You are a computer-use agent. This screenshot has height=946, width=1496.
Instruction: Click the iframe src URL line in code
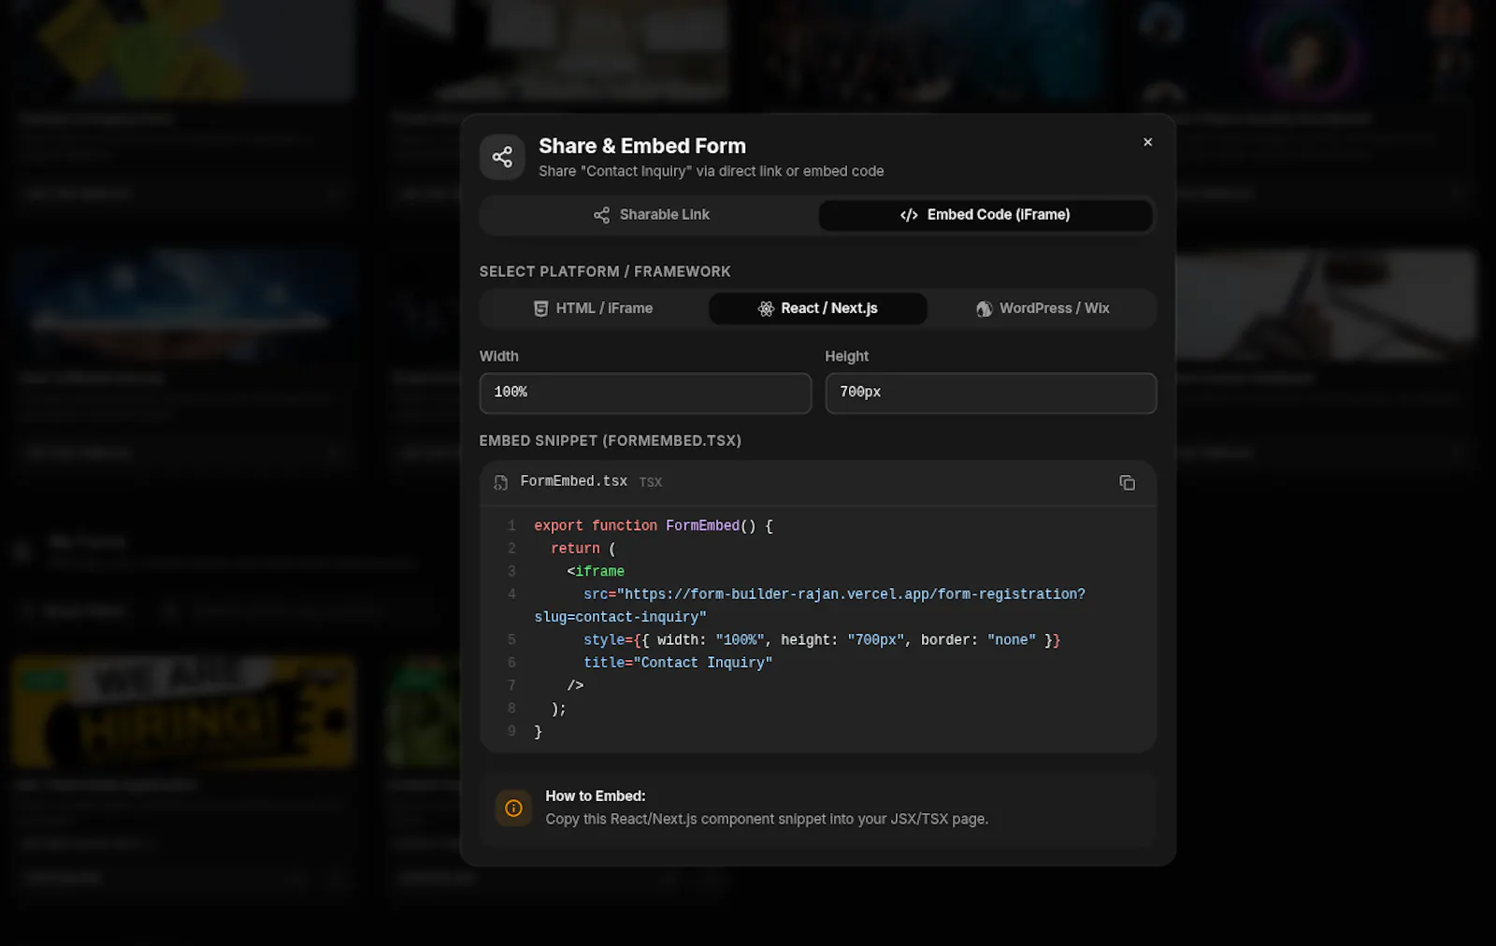click(x=834, y=595)
